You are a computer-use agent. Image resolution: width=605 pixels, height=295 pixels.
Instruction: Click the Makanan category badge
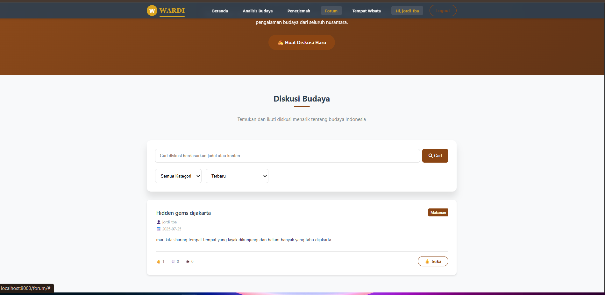(438, 213)
